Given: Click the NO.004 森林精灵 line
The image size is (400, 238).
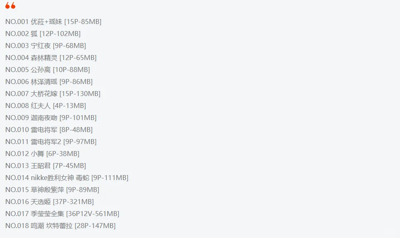Looking at the screenshot, I should coord(51,58).
